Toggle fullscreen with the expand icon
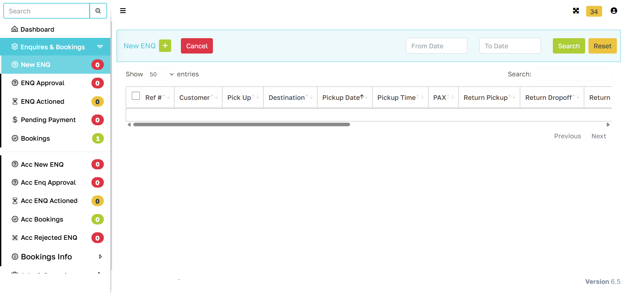 576,11
